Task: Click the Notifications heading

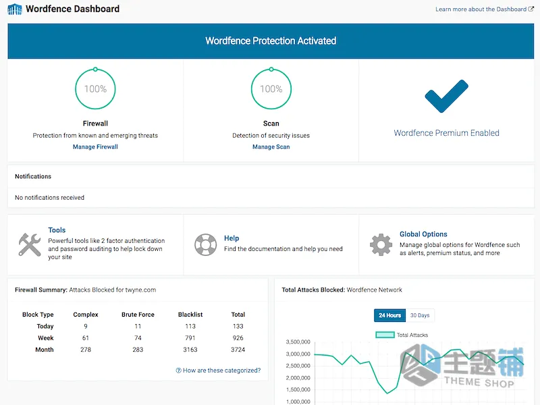Action: click(x=33, y=176)
